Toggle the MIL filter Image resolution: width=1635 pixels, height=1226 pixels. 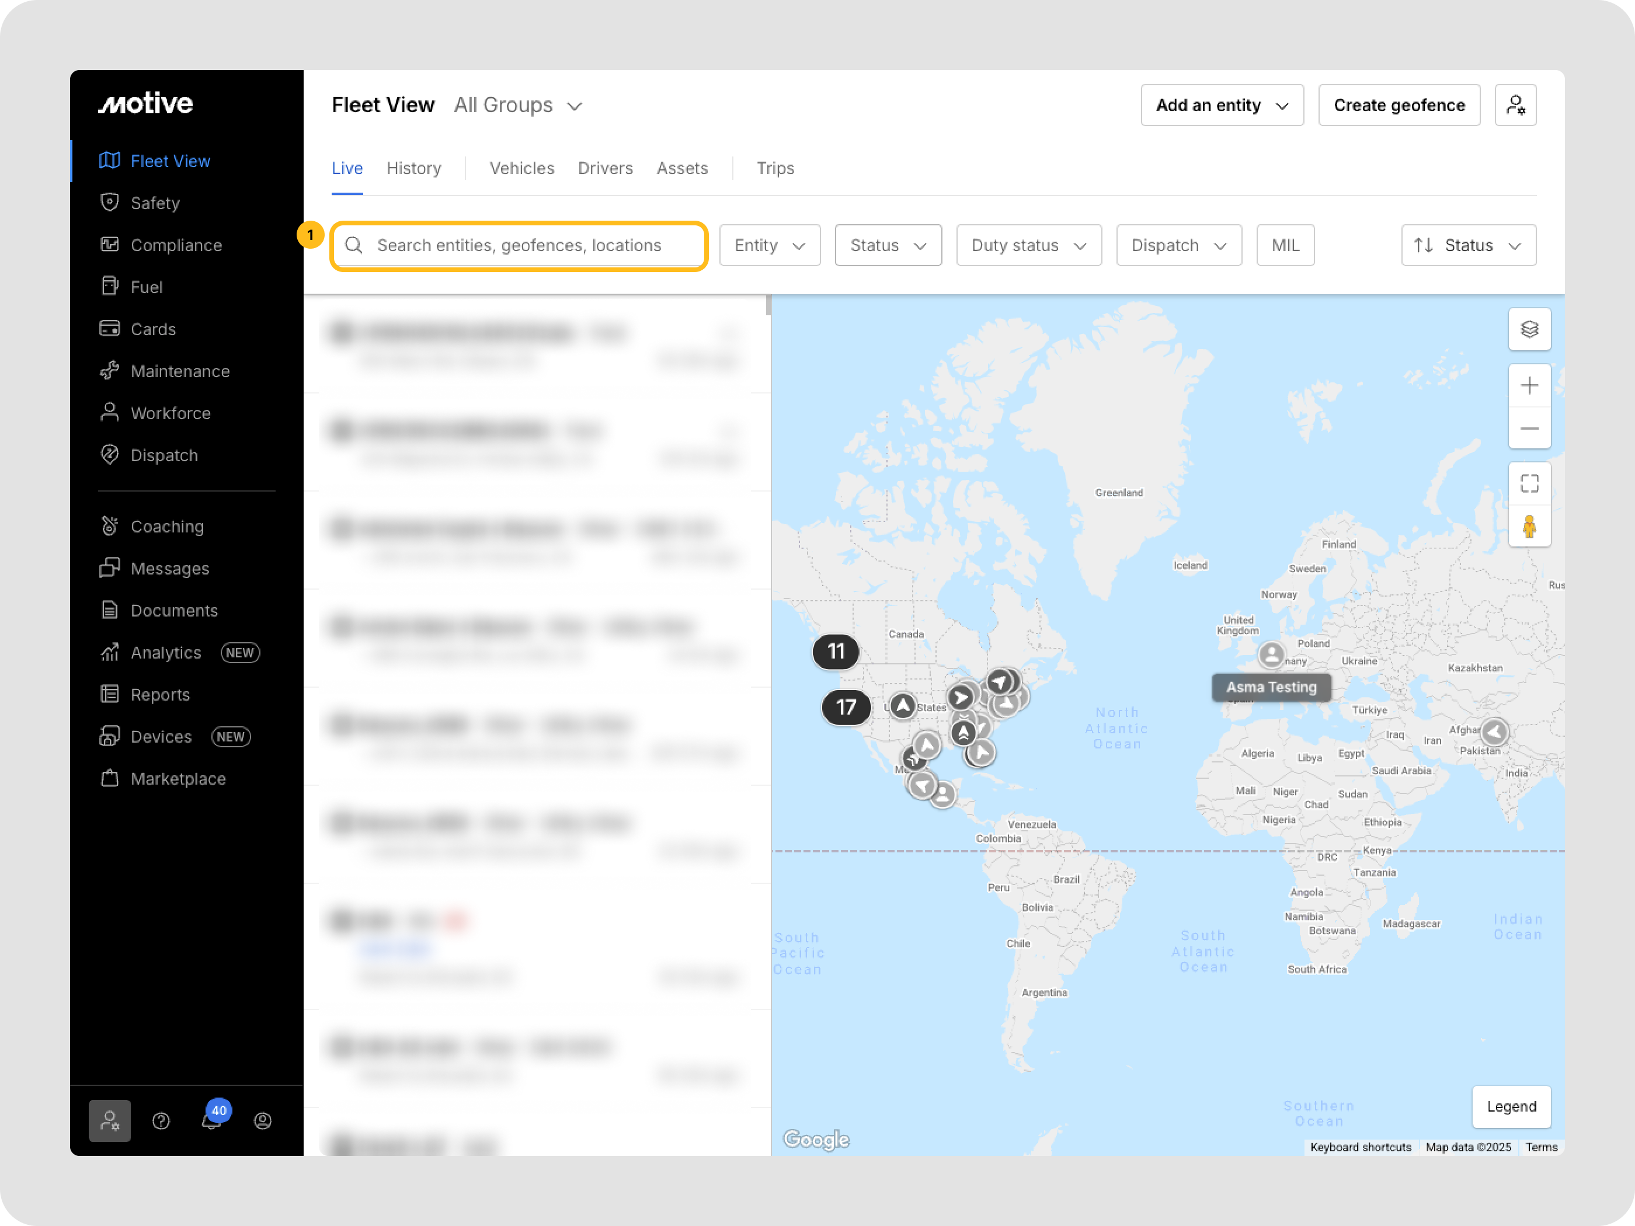click(1285, 245)
